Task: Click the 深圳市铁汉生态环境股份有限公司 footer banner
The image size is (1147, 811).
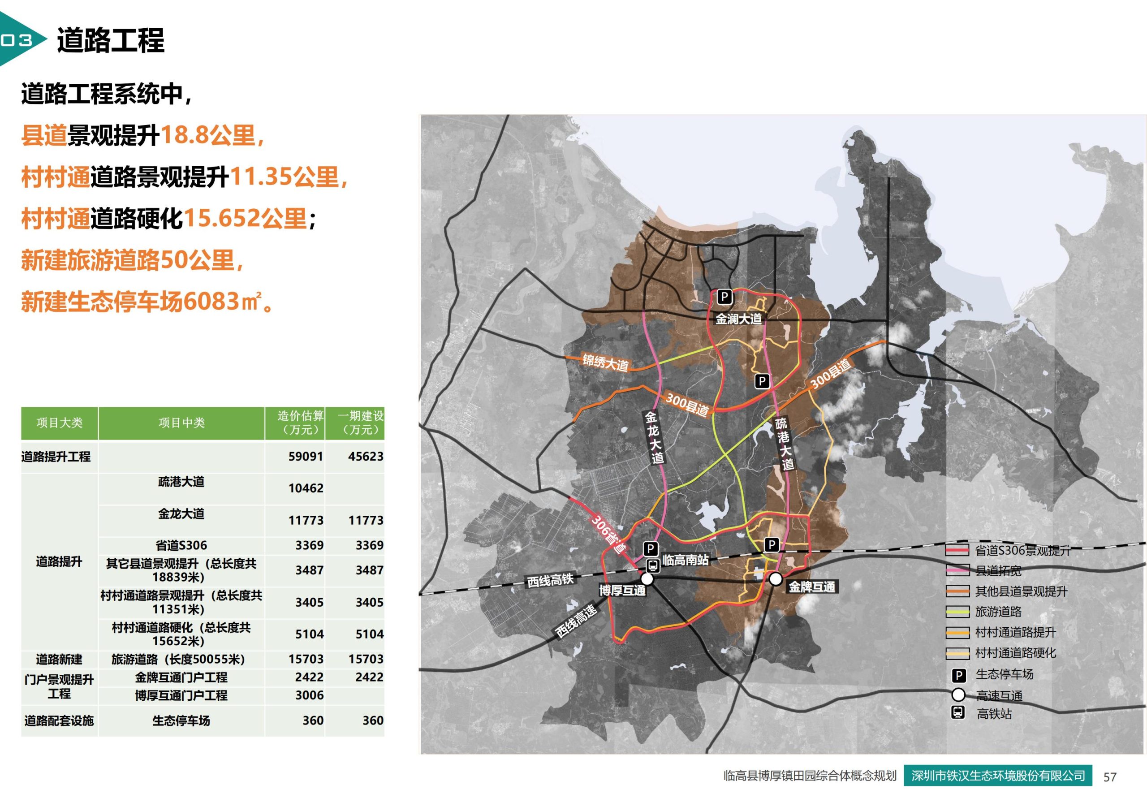Action: pos(998,776)
